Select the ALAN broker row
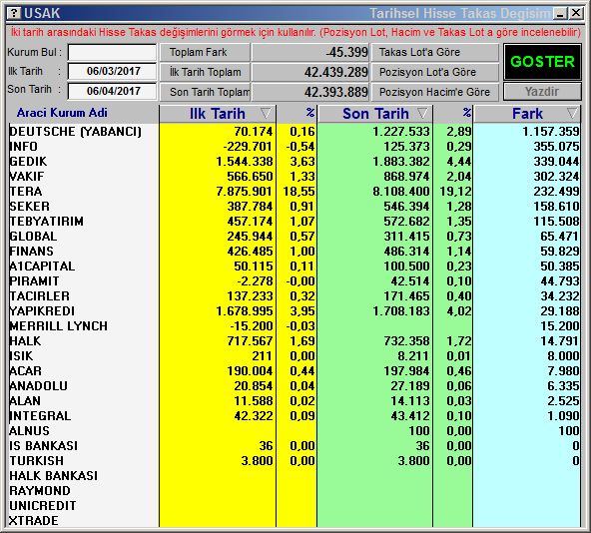591x533 pixels. 294,400
